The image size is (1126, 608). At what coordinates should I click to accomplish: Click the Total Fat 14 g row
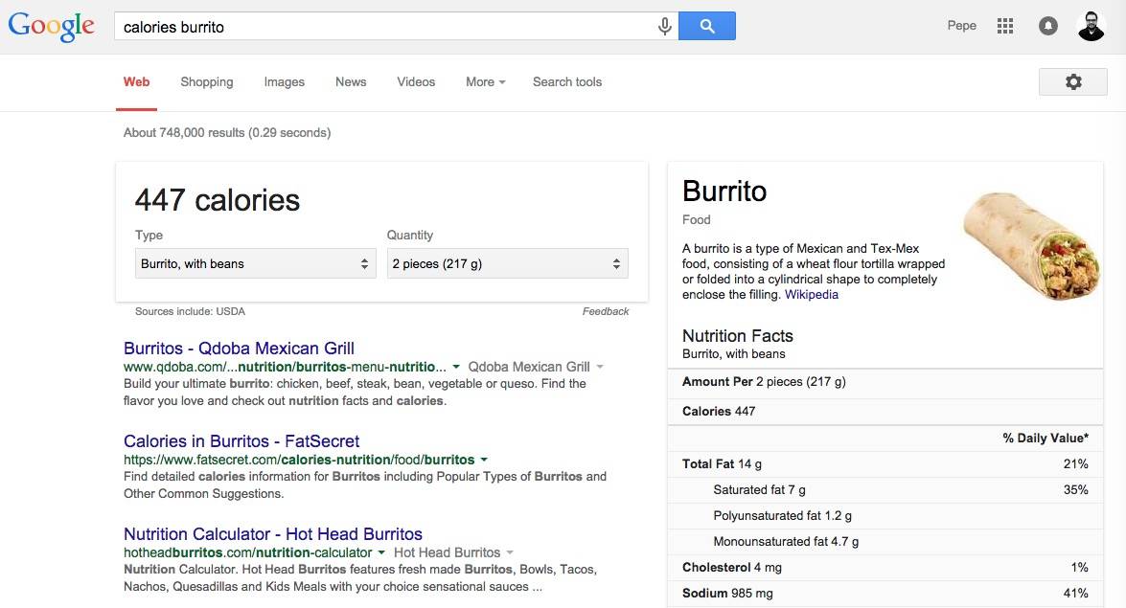click(x=885, y=464)
